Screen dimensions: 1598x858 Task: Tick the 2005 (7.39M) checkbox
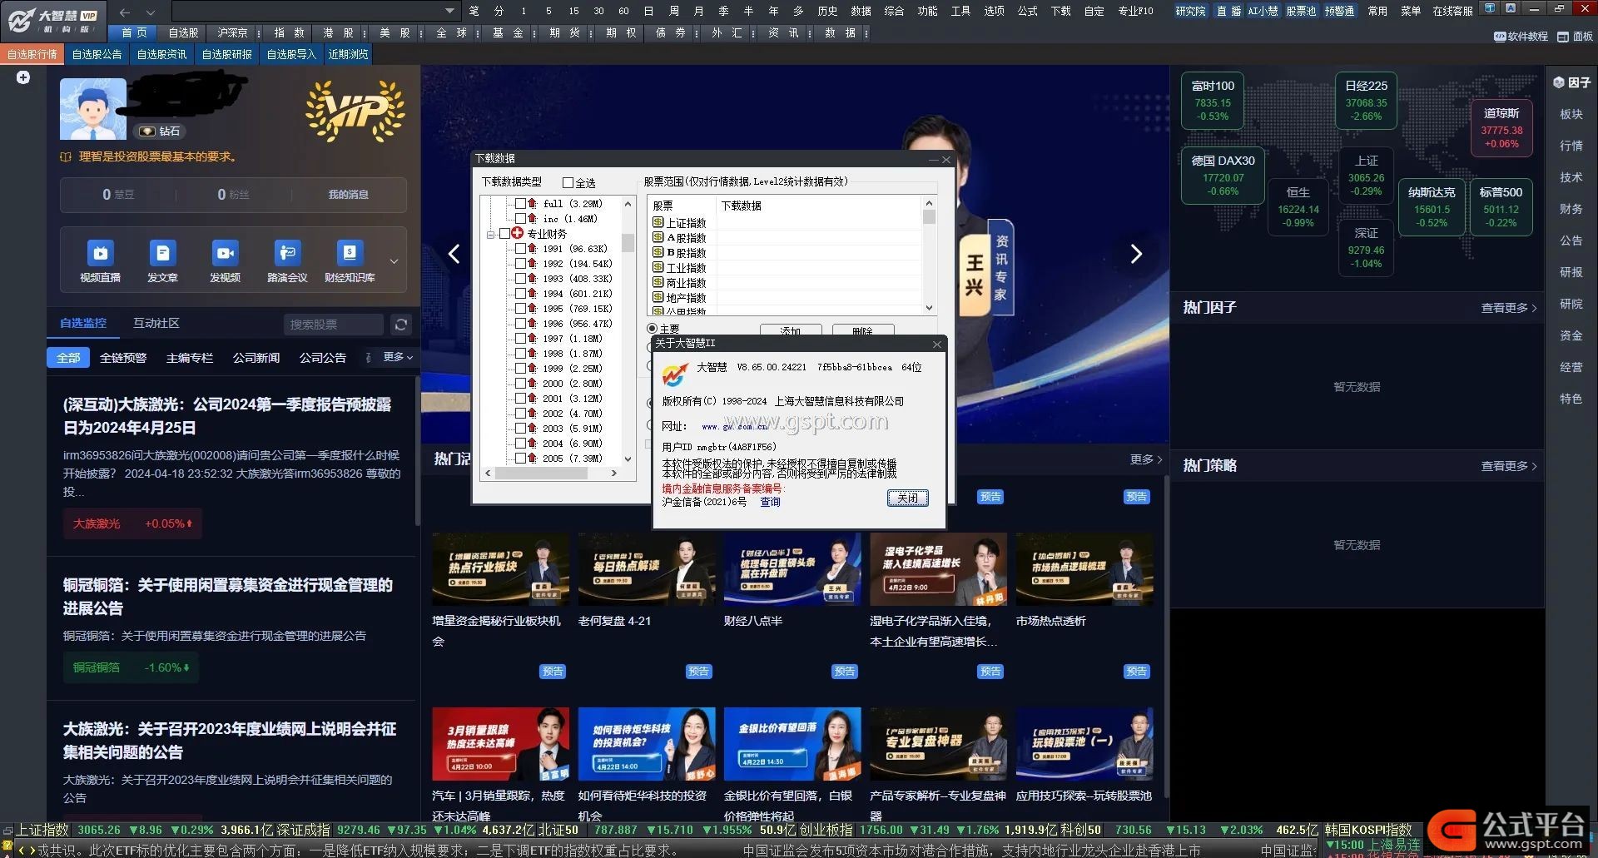tap(520, 459)
